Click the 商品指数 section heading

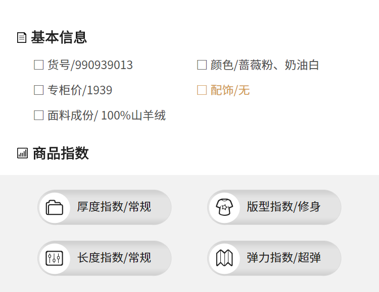coord(61,153)
